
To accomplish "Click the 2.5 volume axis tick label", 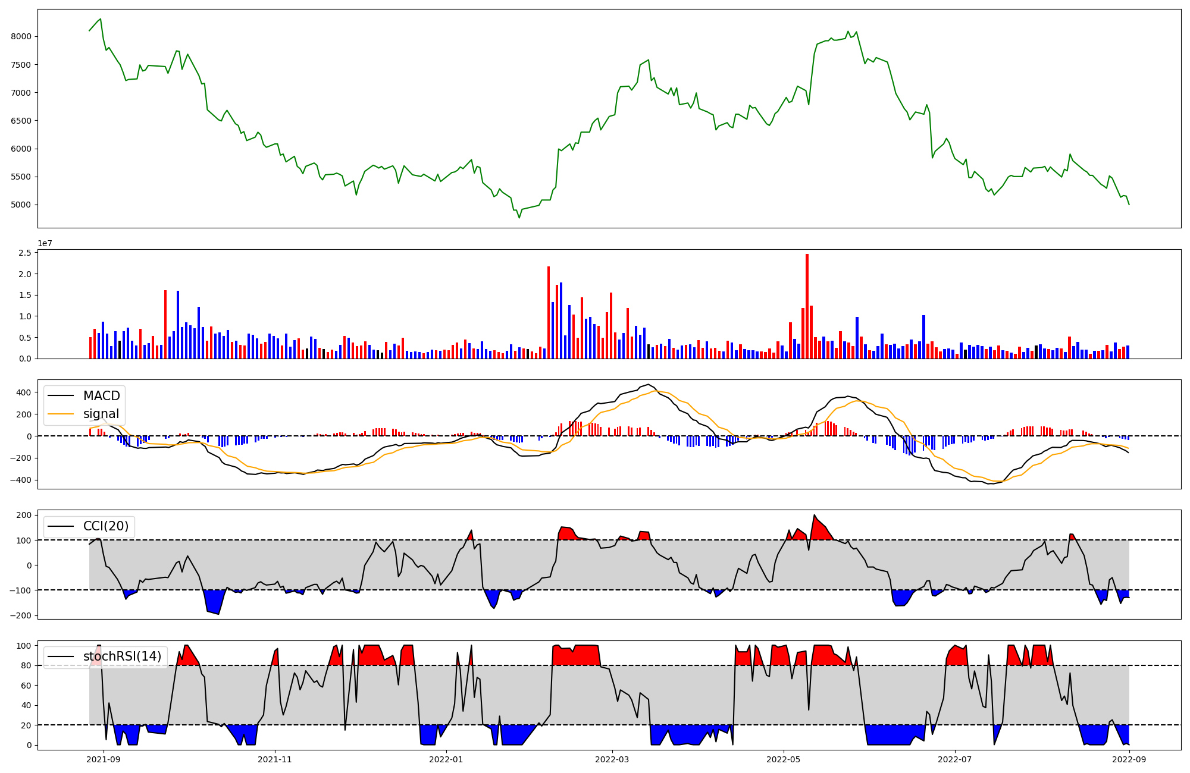I will coord(25,253).
